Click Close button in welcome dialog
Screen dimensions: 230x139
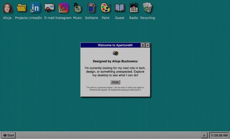pos(115,82)
